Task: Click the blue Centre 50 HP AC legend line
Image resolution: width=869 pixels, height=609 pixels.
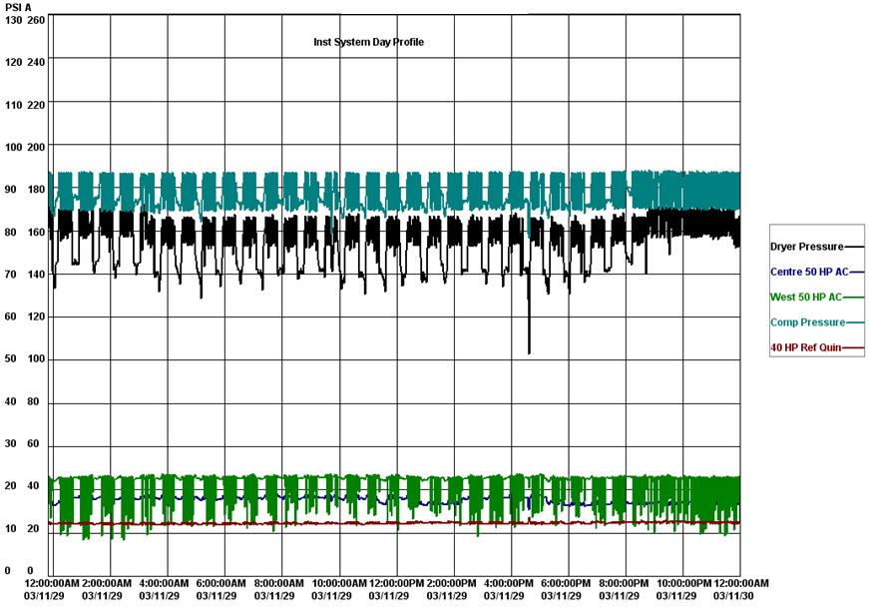Action: (x=857, y=273)
